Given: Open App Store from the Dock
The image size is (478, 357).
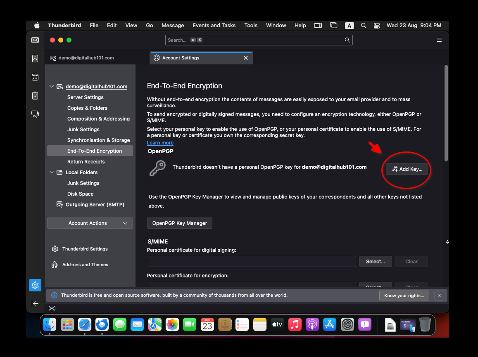Looking at the screenshot, I should coord(330,324).
